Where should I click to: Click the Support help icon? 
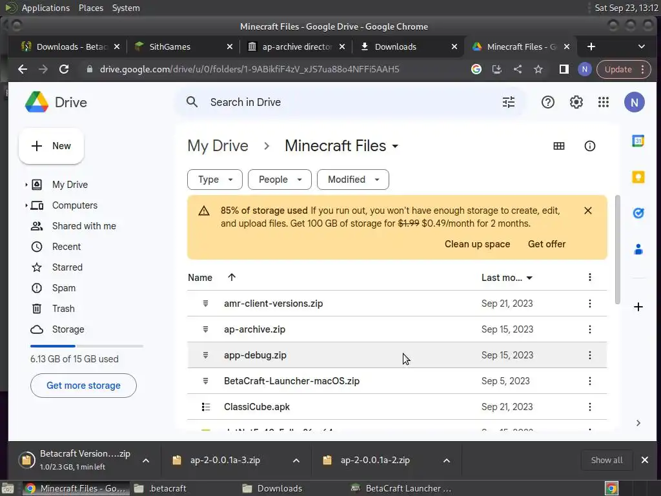coord(548,102)
